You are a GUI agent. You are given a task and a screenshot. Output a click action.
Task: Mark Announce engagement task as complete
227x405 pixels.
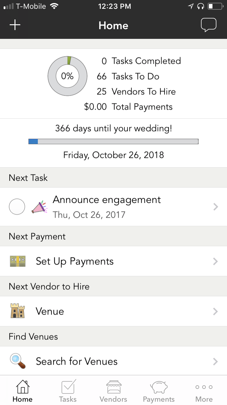tap(17, 207)
